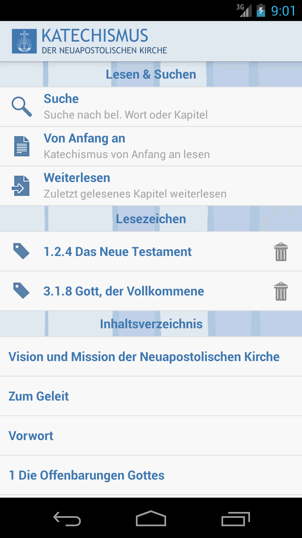Choose Weiterlesen to continue last chapter
The image size is (302, 538).
(134, 186)
